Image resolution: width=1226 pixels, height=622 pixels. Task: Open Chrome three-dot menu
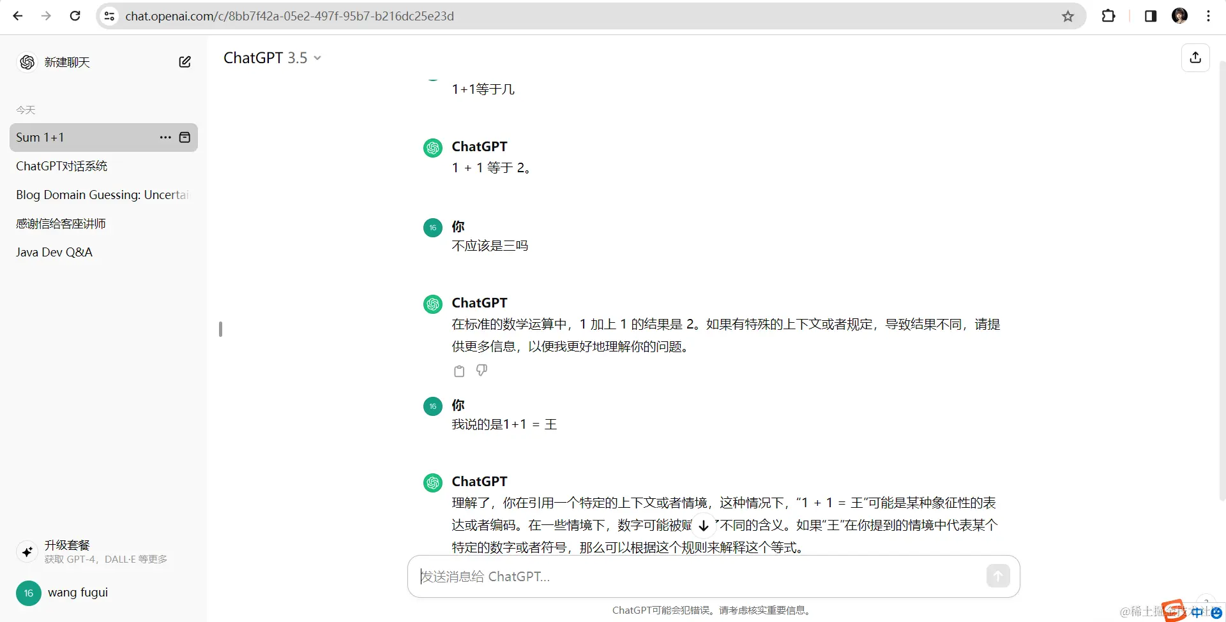tap(1208, 16)
